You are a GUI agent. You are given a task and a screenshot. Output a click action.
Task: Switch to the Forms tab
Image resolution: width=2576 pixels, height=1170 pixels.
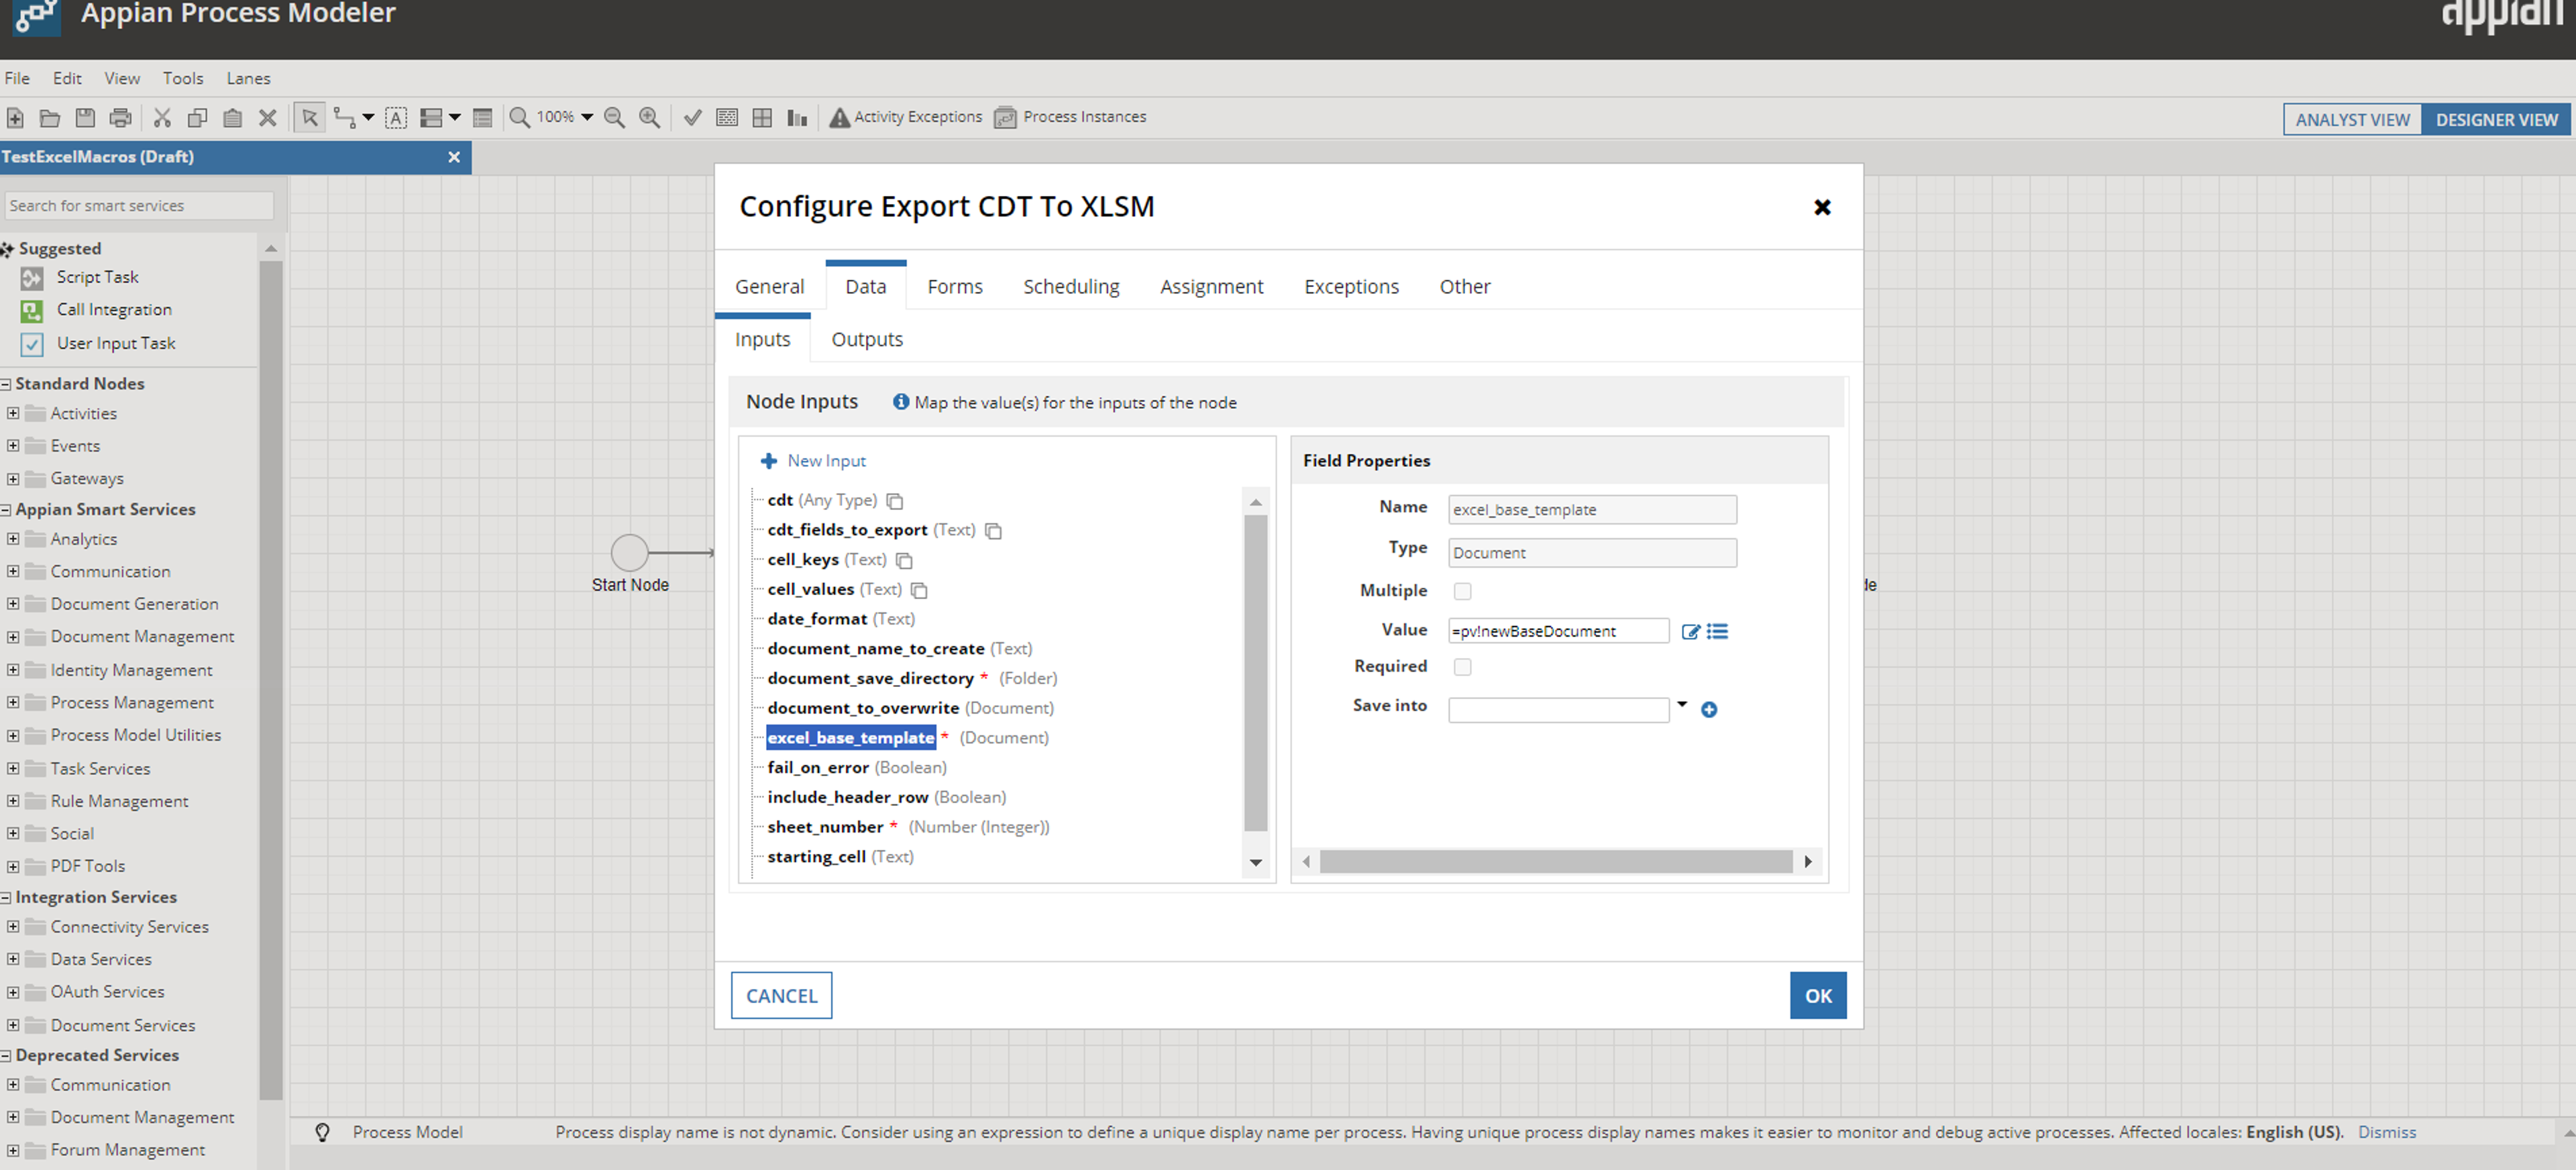pyautogui.click(x=955, y=287)
